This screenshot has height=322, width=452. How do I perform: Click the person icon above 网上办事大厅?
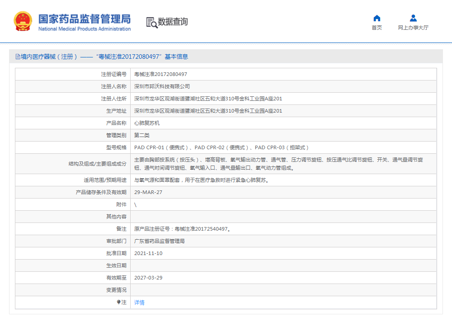coord(413,18)
